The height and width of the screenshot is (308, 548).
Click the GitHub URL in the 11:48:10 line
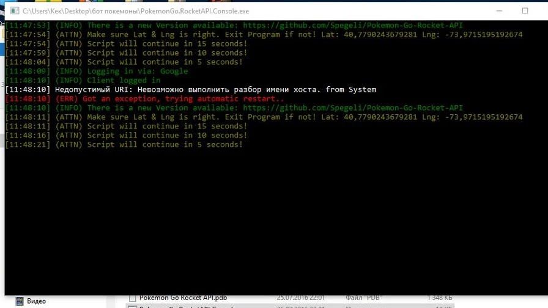353,108
